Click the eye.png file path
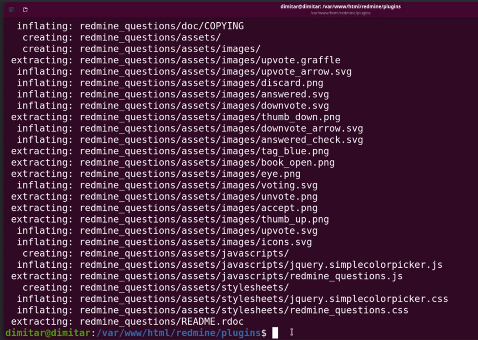The width and height of the screenshot is (478, 340). click(x=190, y=174)
